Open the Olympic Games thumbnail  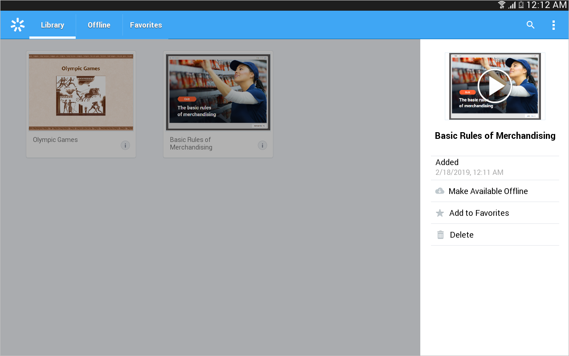tap(81, 92)
